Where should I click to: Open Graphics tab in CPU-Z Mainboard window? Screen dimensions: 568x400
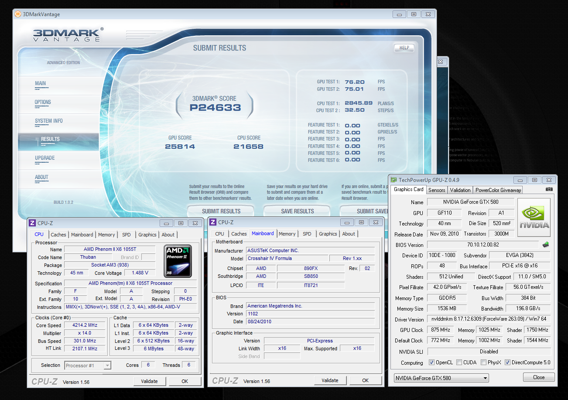(328, 234)
